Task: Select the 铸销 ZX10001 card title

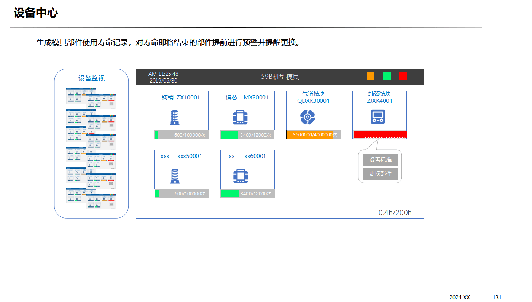Action: coord(181,97)
